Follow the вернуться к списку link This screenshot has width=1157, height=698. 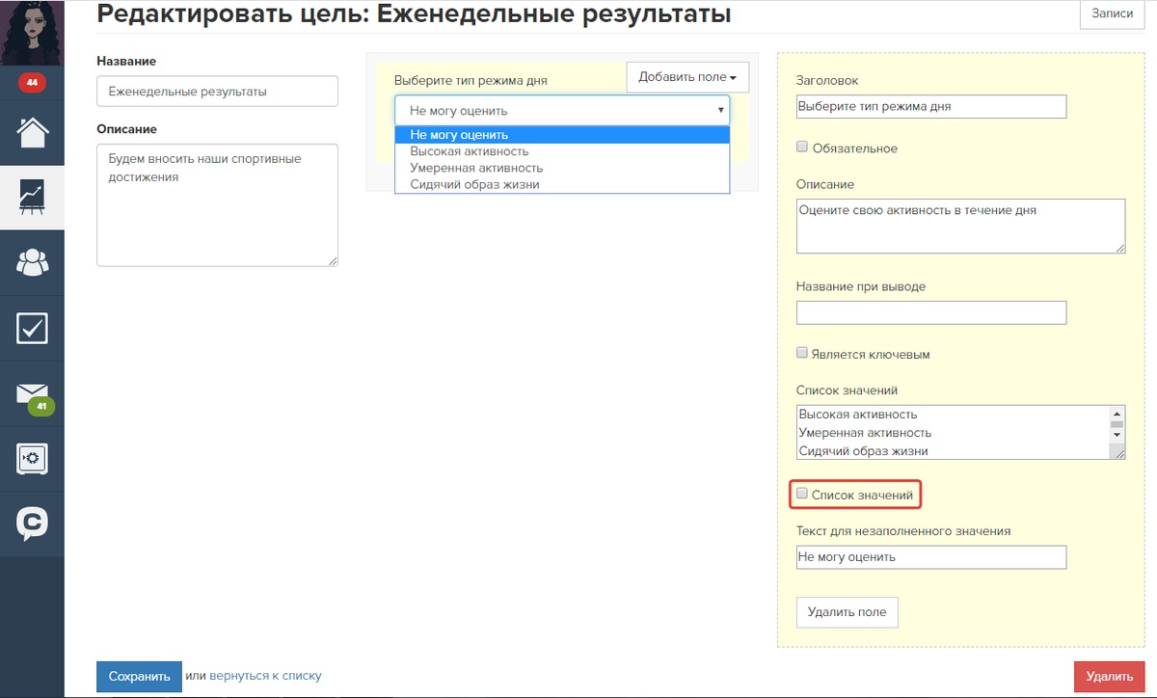(265, 676)
